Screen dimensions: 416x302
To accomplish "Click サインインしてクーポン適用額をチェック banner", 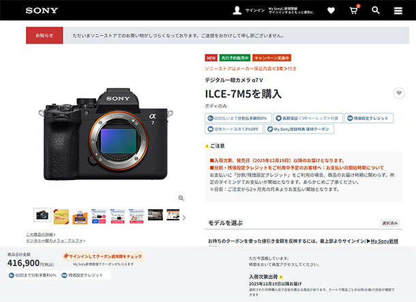I will (104, 256).
